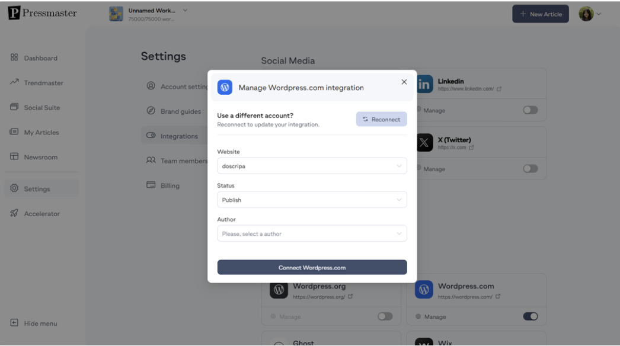Click the My Articles icon
The height and width of the screenshot is (346, 620).
pos(14,132)
